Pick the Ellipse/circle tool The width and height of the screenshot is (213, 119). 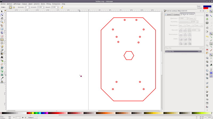click(x=2, y=36)
